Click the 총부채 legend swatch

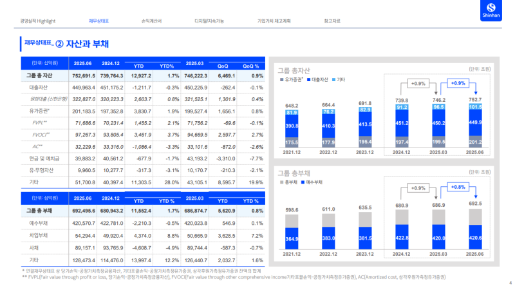(x=281, y=183)
